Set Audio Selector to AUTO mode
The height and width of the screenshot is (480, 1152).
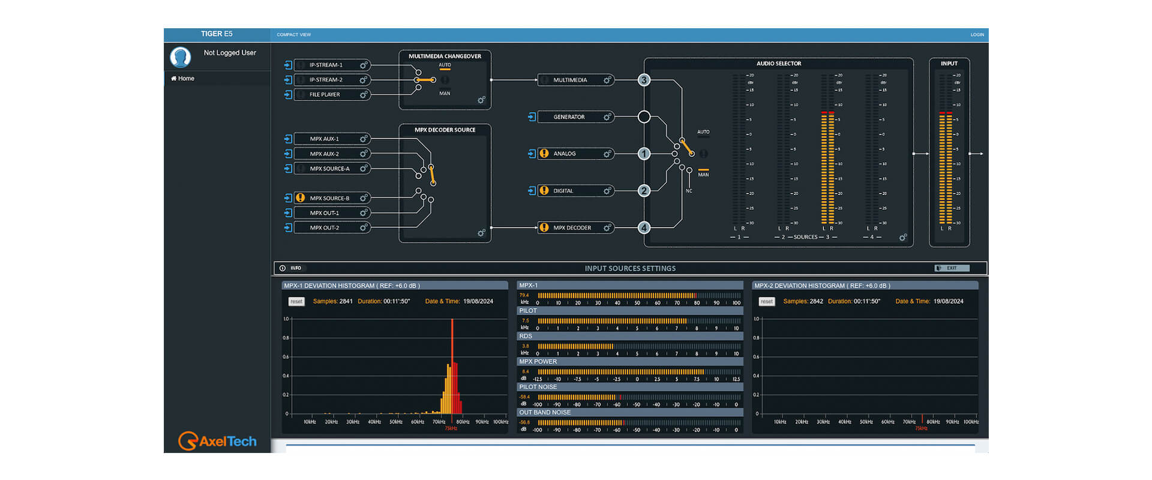point(703,133)
